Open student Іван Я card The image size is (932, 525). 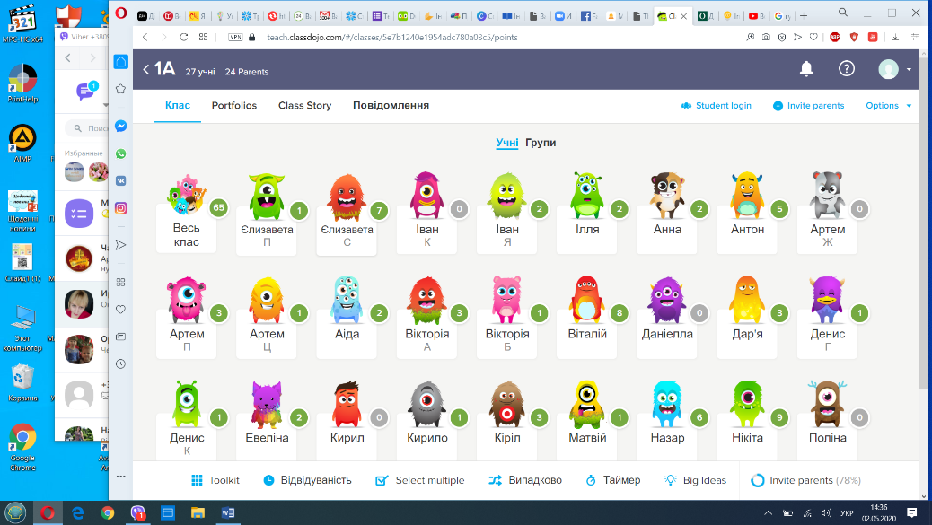click(507, 214)
